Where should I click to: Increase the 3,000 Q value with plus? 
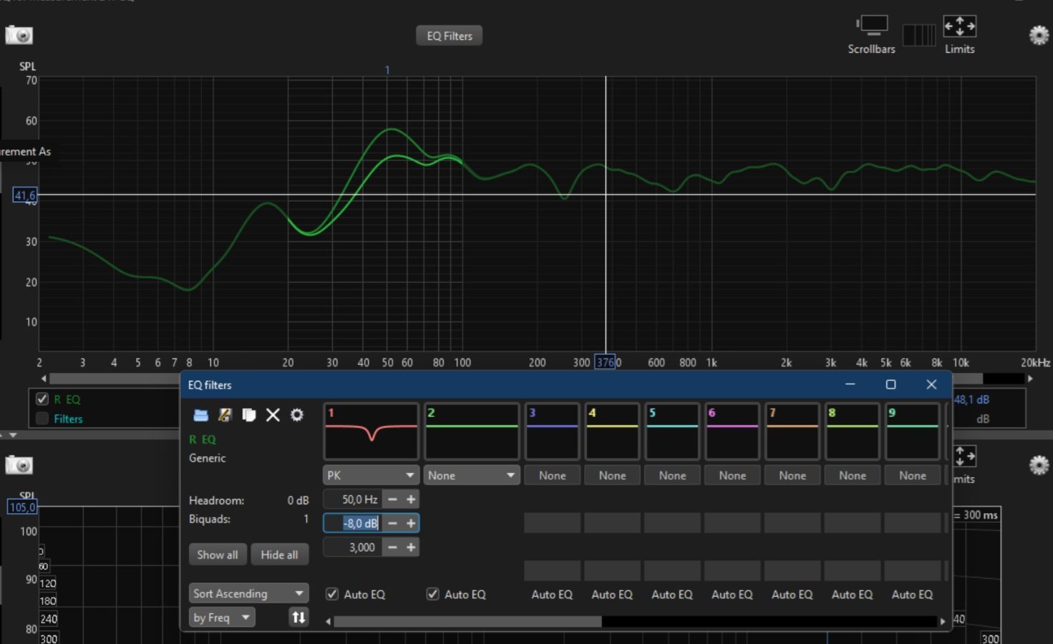[x=411, y=547]
